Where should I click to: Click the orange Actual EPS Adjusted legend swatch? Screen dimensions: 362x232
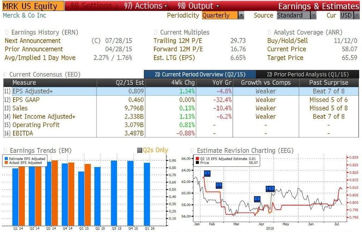[x=6, y=162]
